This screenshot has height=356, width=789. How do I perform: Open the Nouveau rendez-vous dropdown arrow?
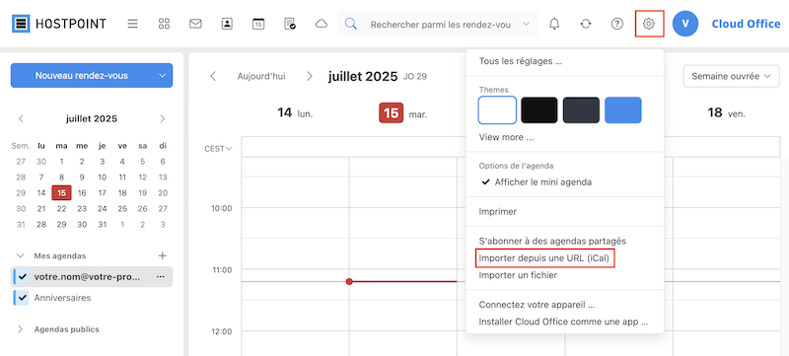pyautogui.click(x=162, y=75)
